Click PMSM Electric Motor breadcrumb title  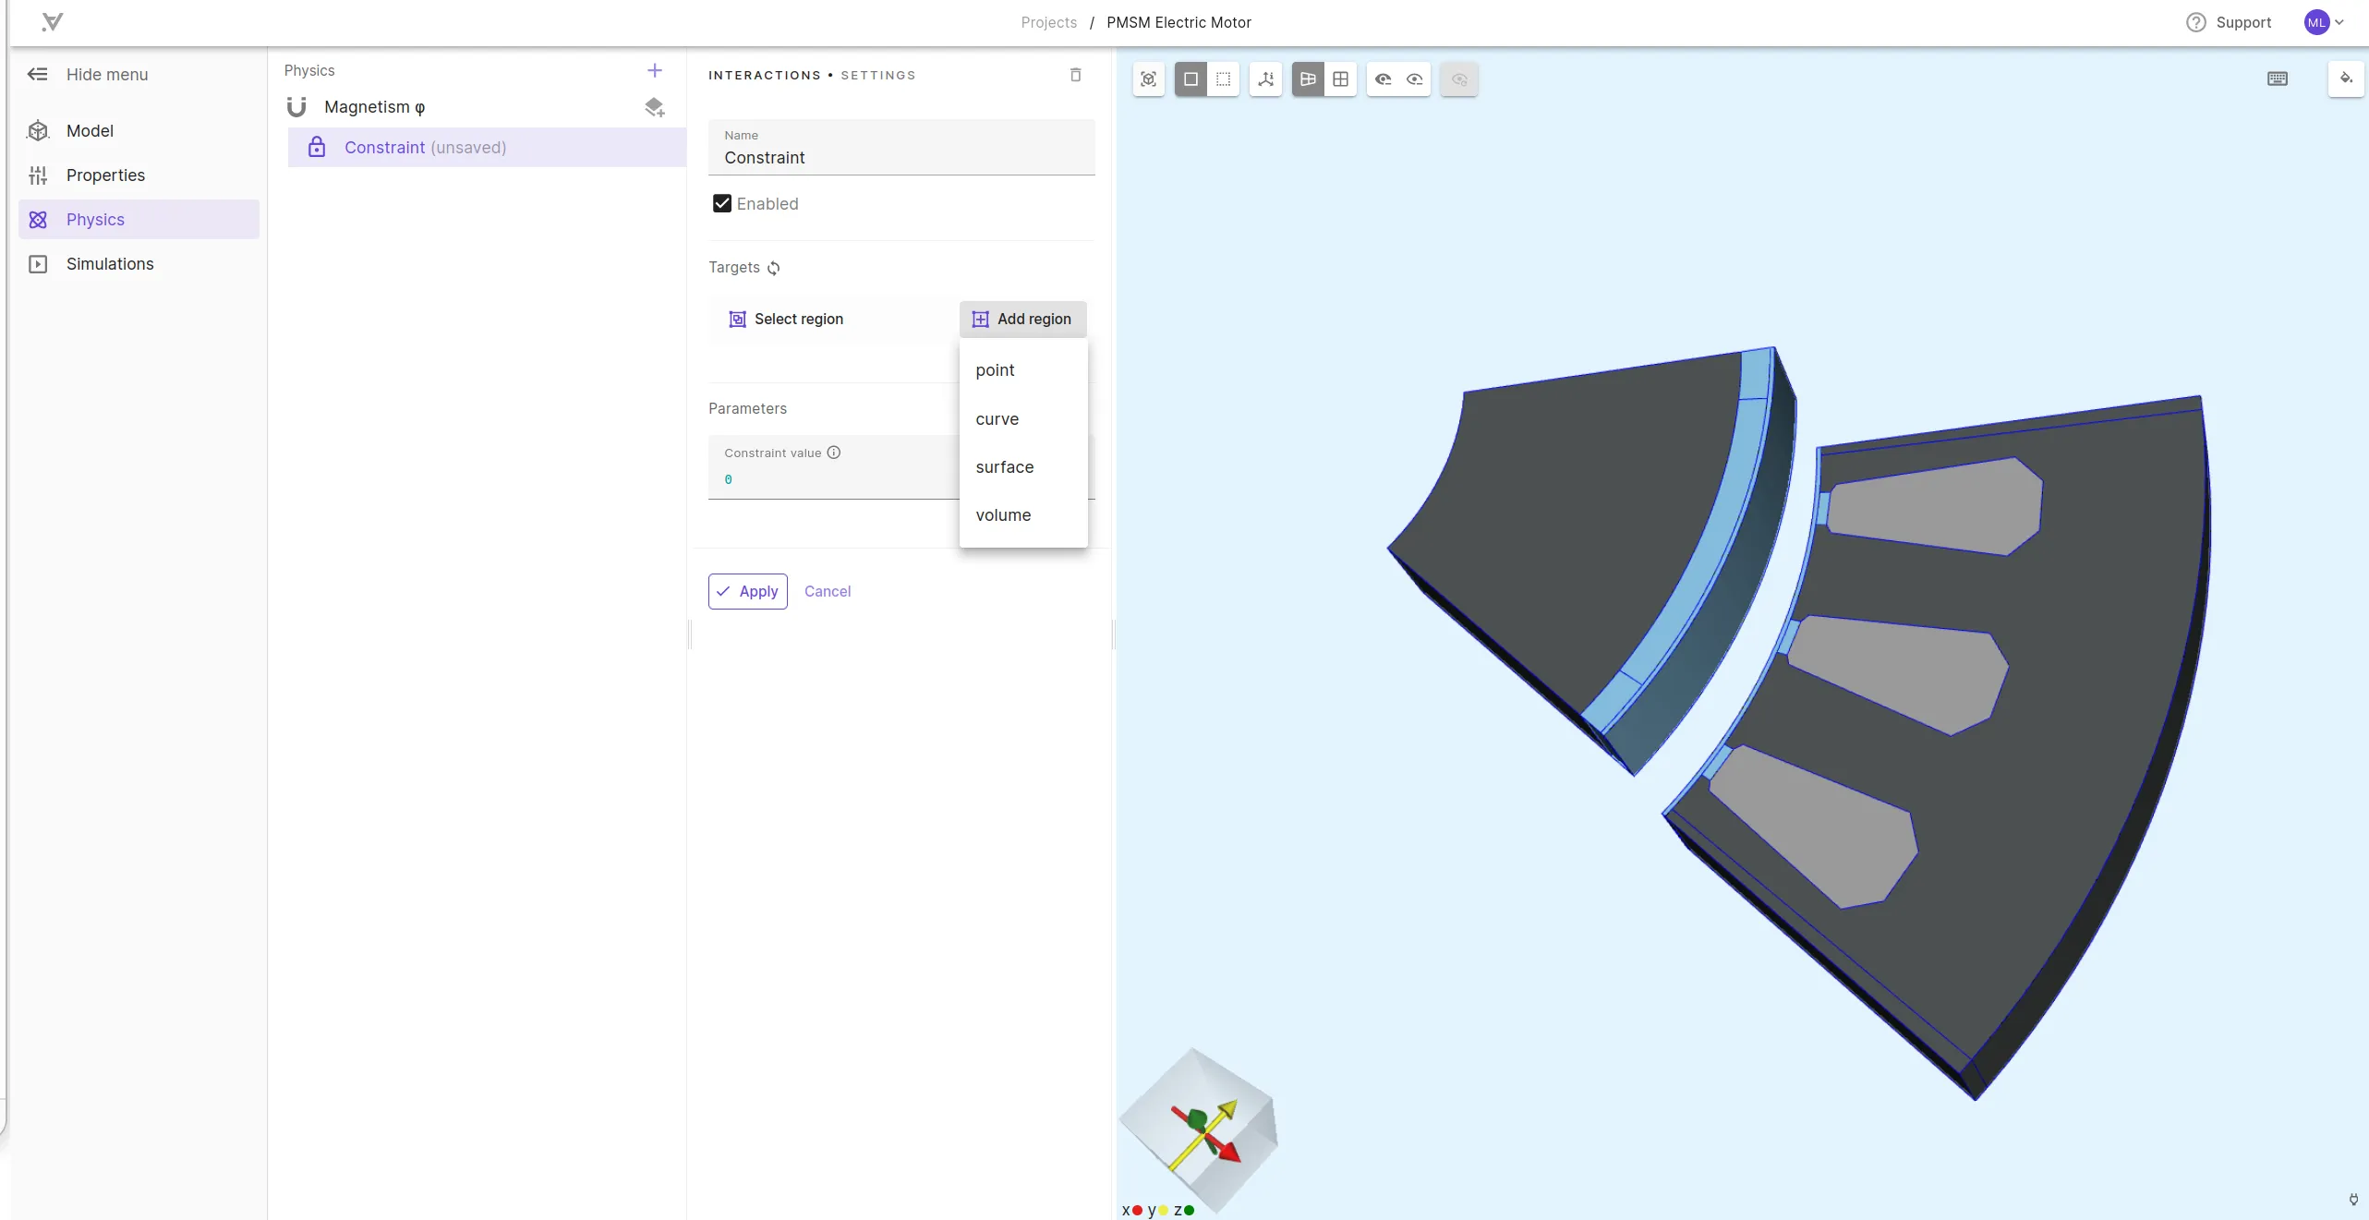click(1178, 22)
